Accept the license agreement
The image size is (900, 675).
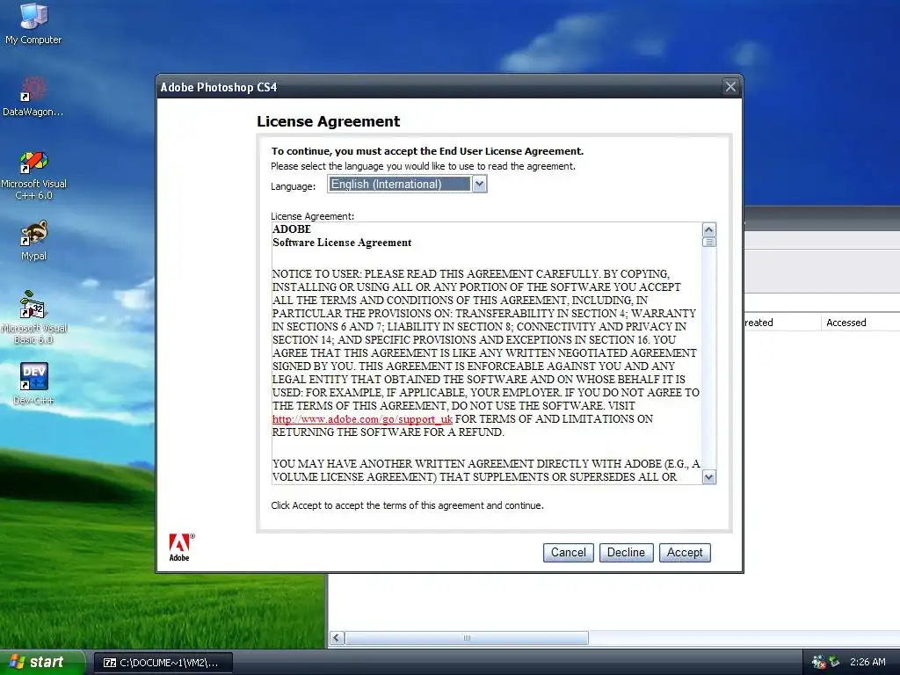pos(685,553)
